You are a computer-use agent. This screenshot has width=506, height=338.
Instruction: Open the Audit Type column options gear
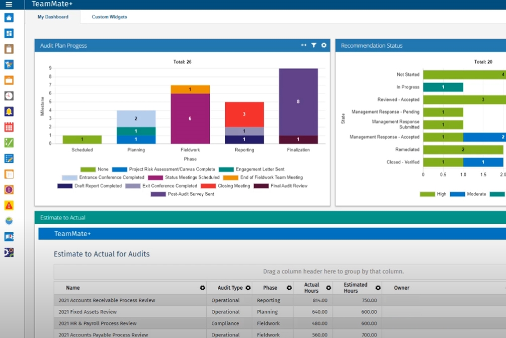[x=247, y=288]
